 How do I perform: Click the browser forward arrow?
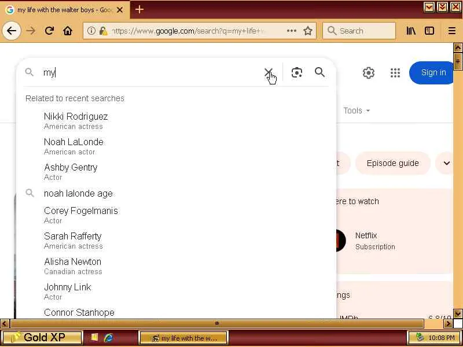coord(31,31)
